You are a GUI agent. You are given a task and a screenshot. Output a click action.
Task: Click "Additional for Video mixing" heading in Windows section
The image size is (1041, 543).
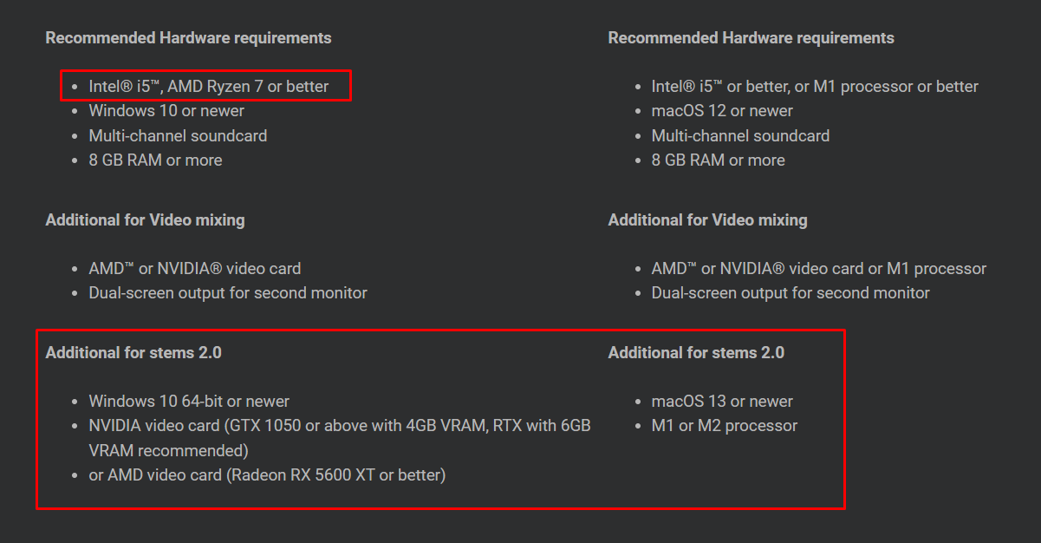point(145,220)
